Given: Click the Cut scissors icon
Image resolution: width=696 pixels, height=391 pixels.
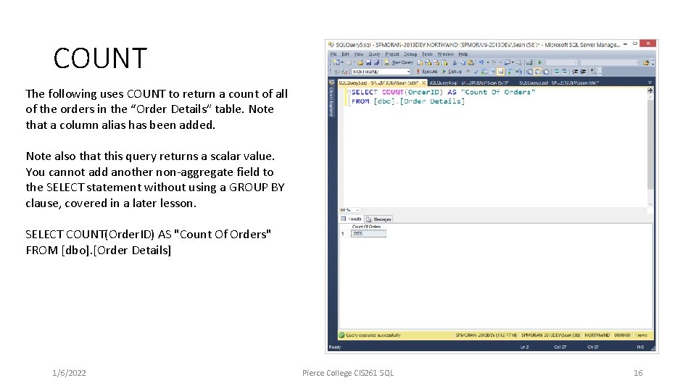Looking at the screenshot, I should pyautogui.click(x=455, y=62).
